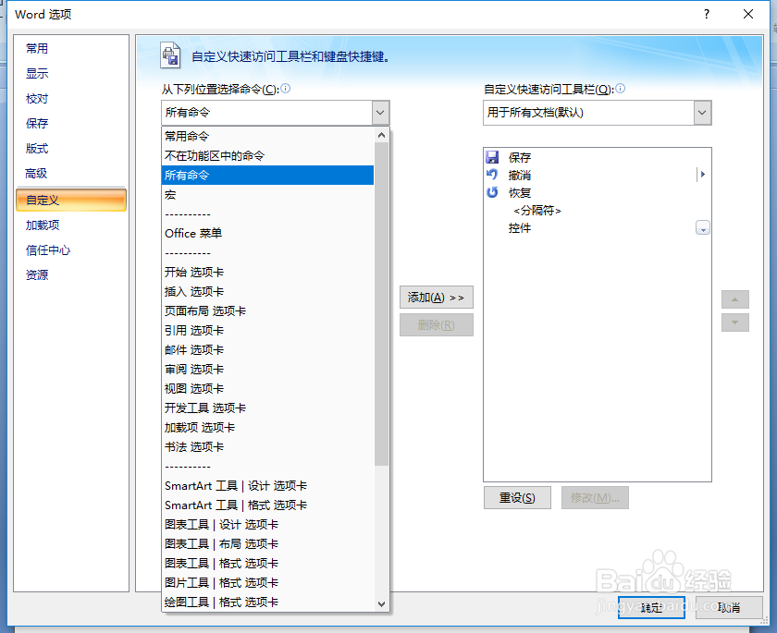The width and height of the screenshot is (777, 633).
Task: Click the customize toolbar header icon
Action: point(170,55)
